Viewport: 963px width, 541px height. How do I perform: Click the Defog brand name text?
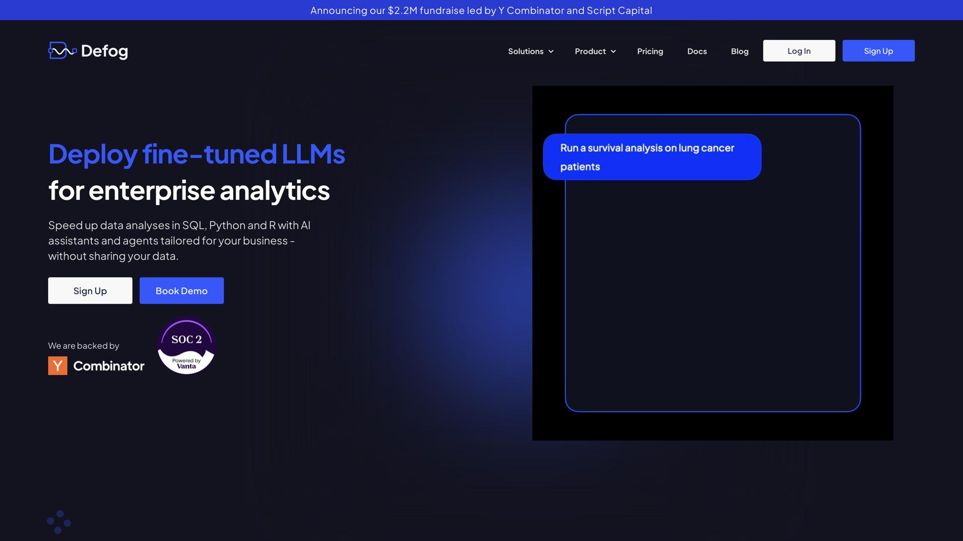tap(104, 51)
